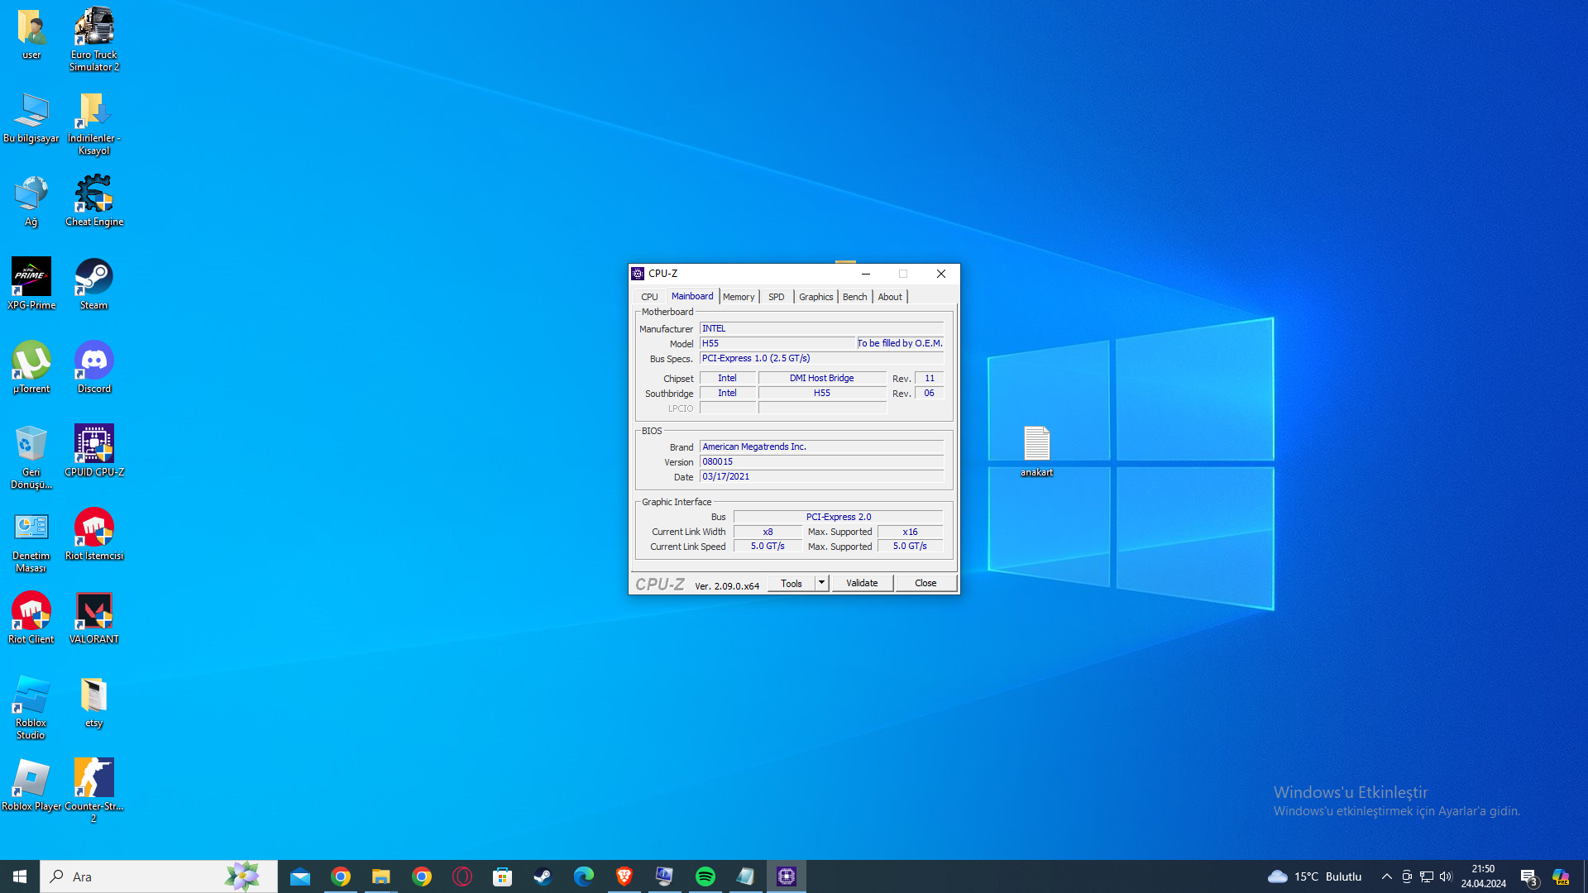Open the Windows Start menu
Viewport: 1588px width, 893px height.
click(20, 876)
